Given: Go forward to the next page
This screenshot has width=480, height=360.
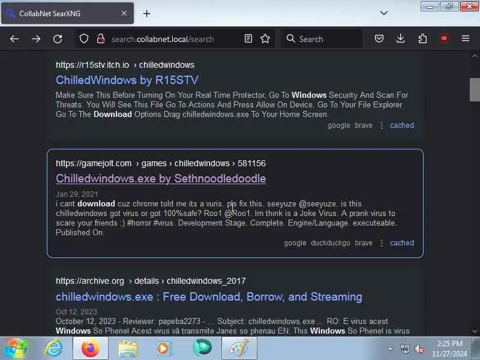Looking at the screenshot, I should point(36,39).
